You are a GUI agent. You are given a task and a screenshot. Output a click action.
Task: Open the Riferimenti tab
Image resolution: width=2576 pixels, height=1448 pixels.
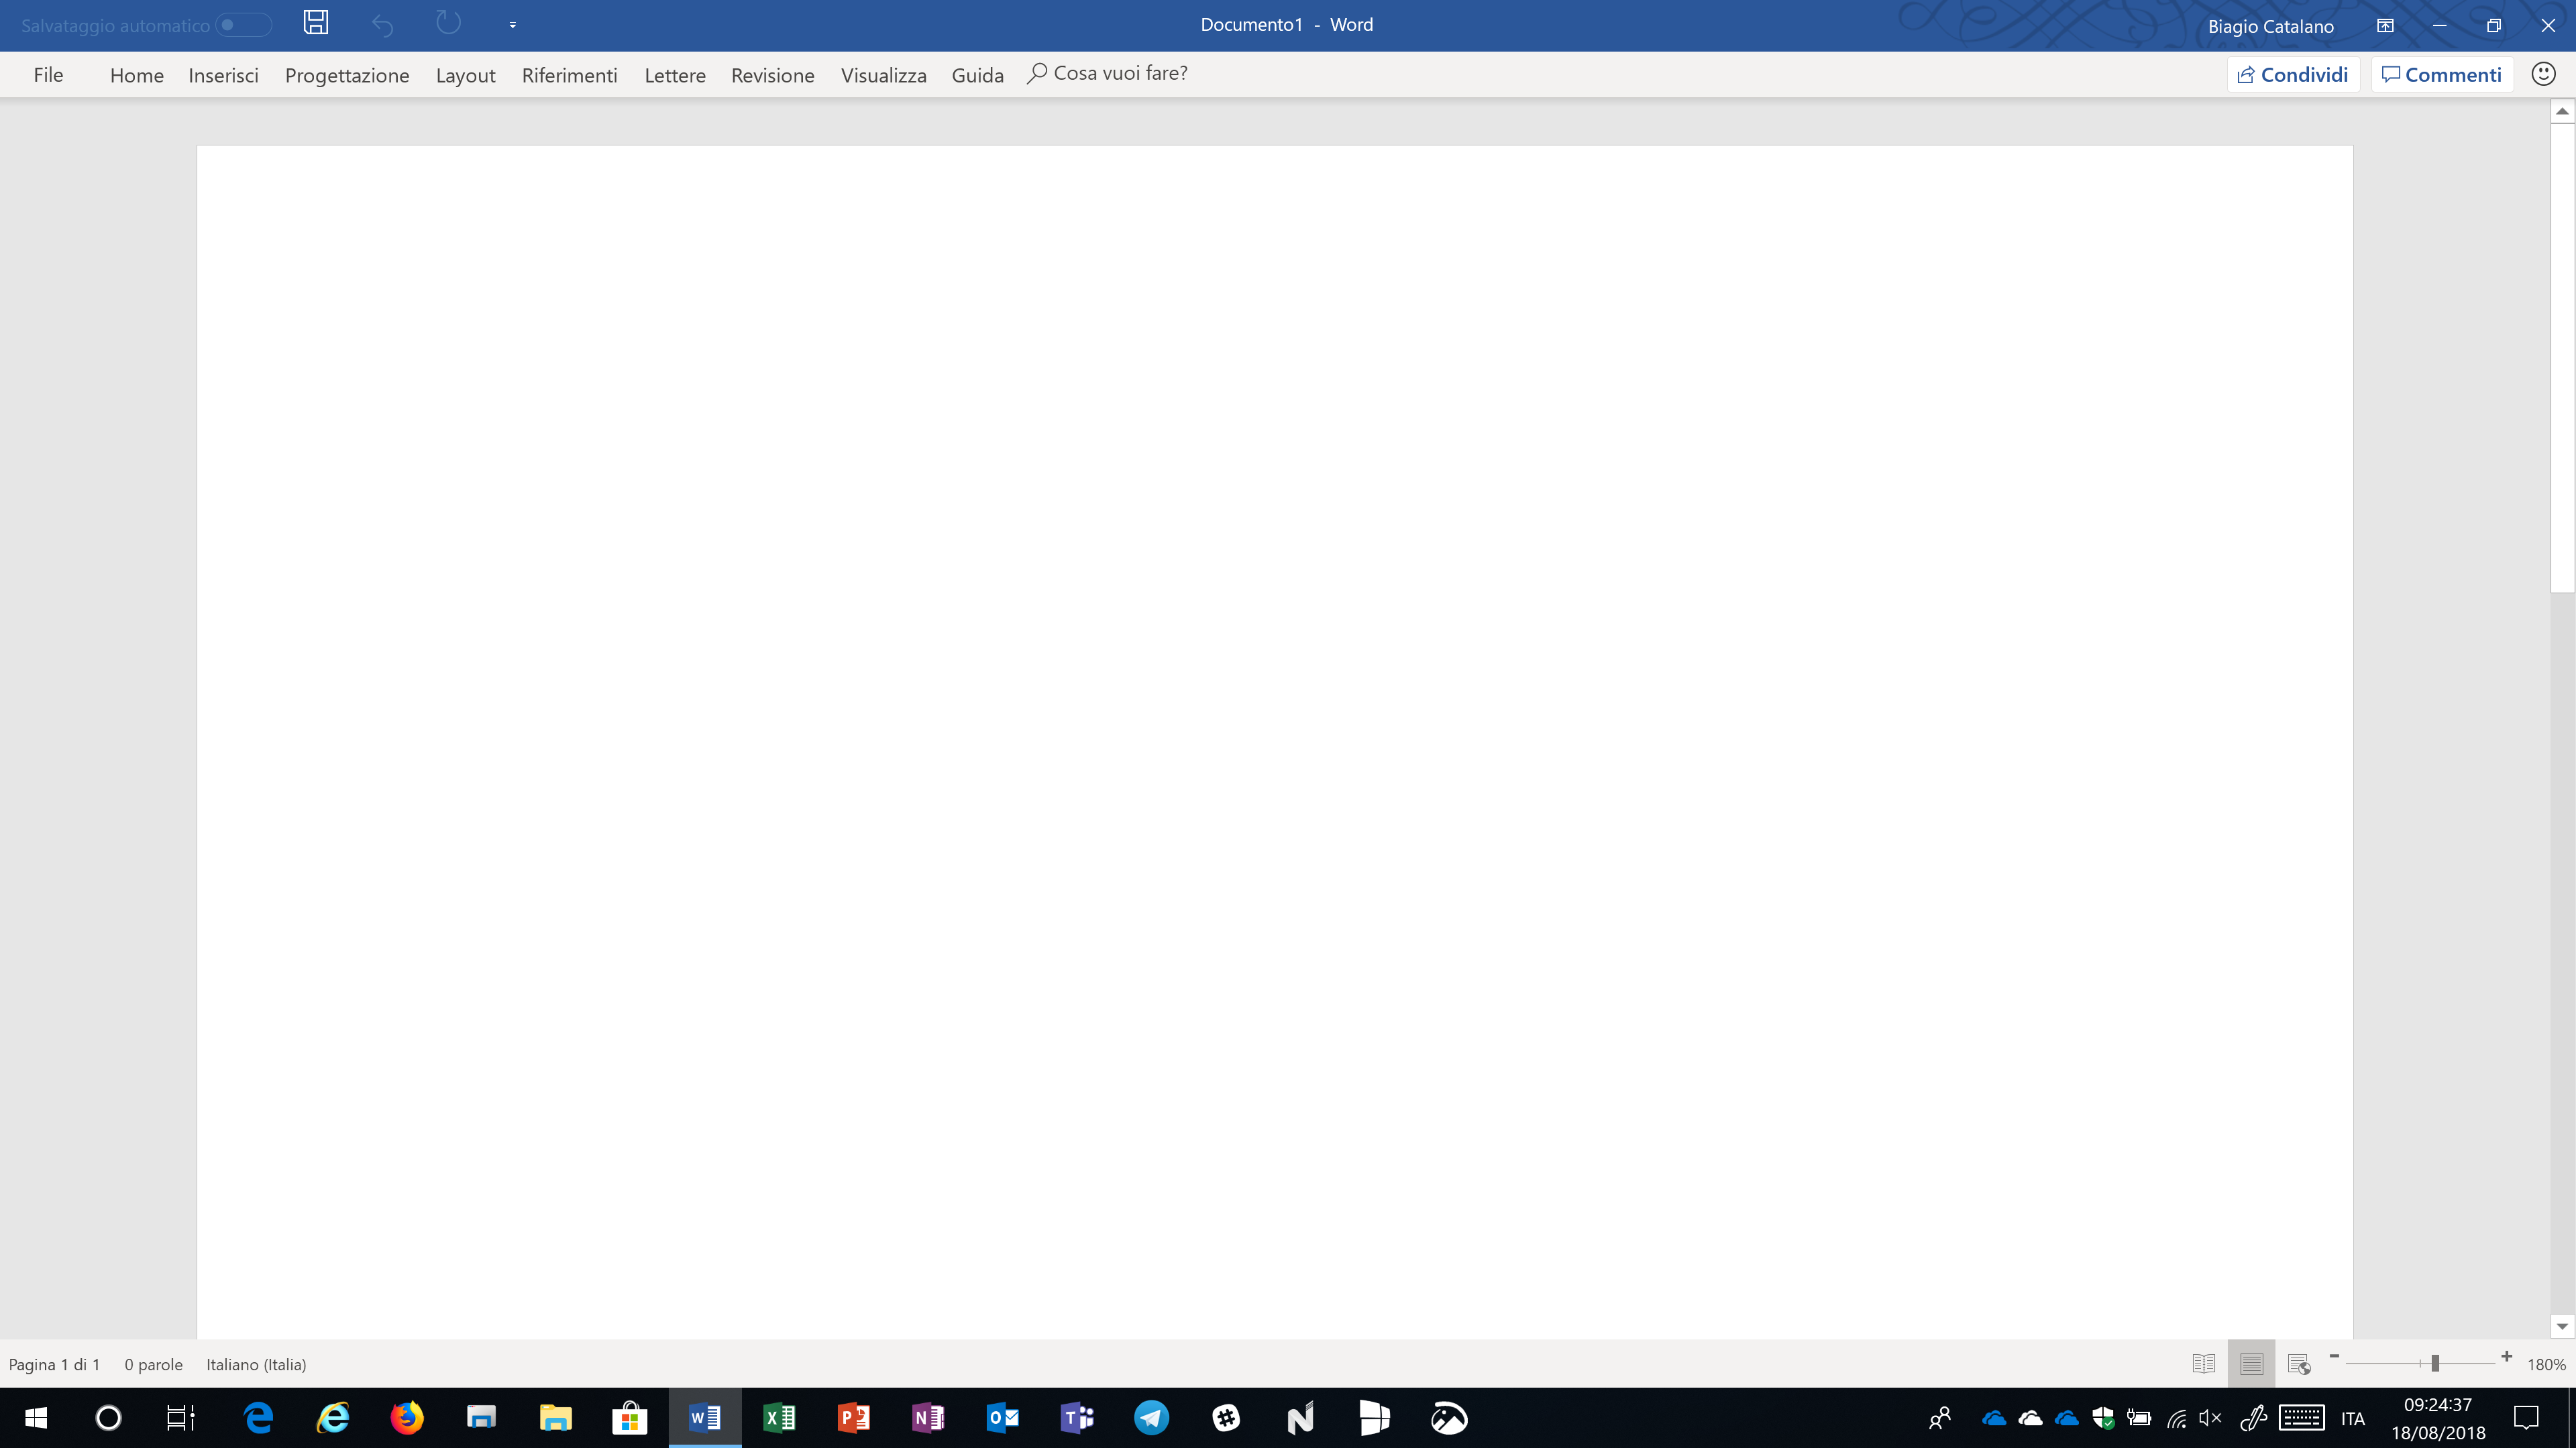click(x=569, y=75)
